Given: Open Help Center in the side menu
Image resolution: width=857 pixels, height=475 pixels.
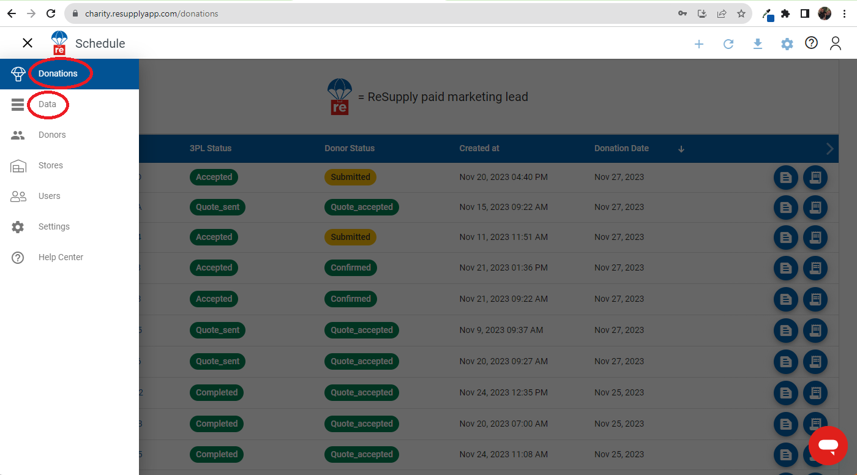Looking at the screenshot, I should (69, 258).
